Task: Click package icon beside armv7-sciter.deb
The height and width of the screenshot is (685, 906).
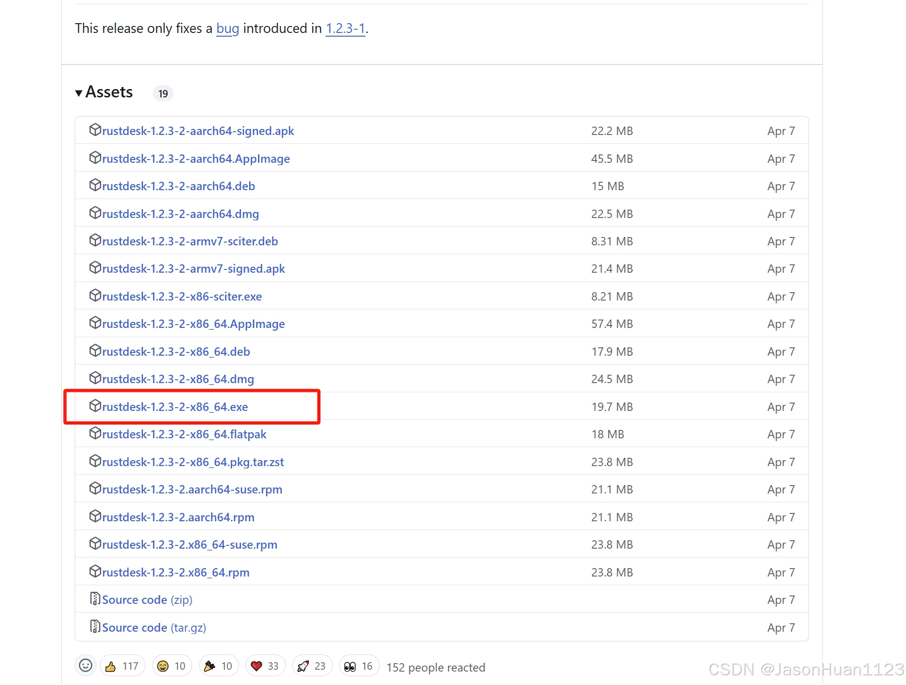Action: tap(95, 240)
